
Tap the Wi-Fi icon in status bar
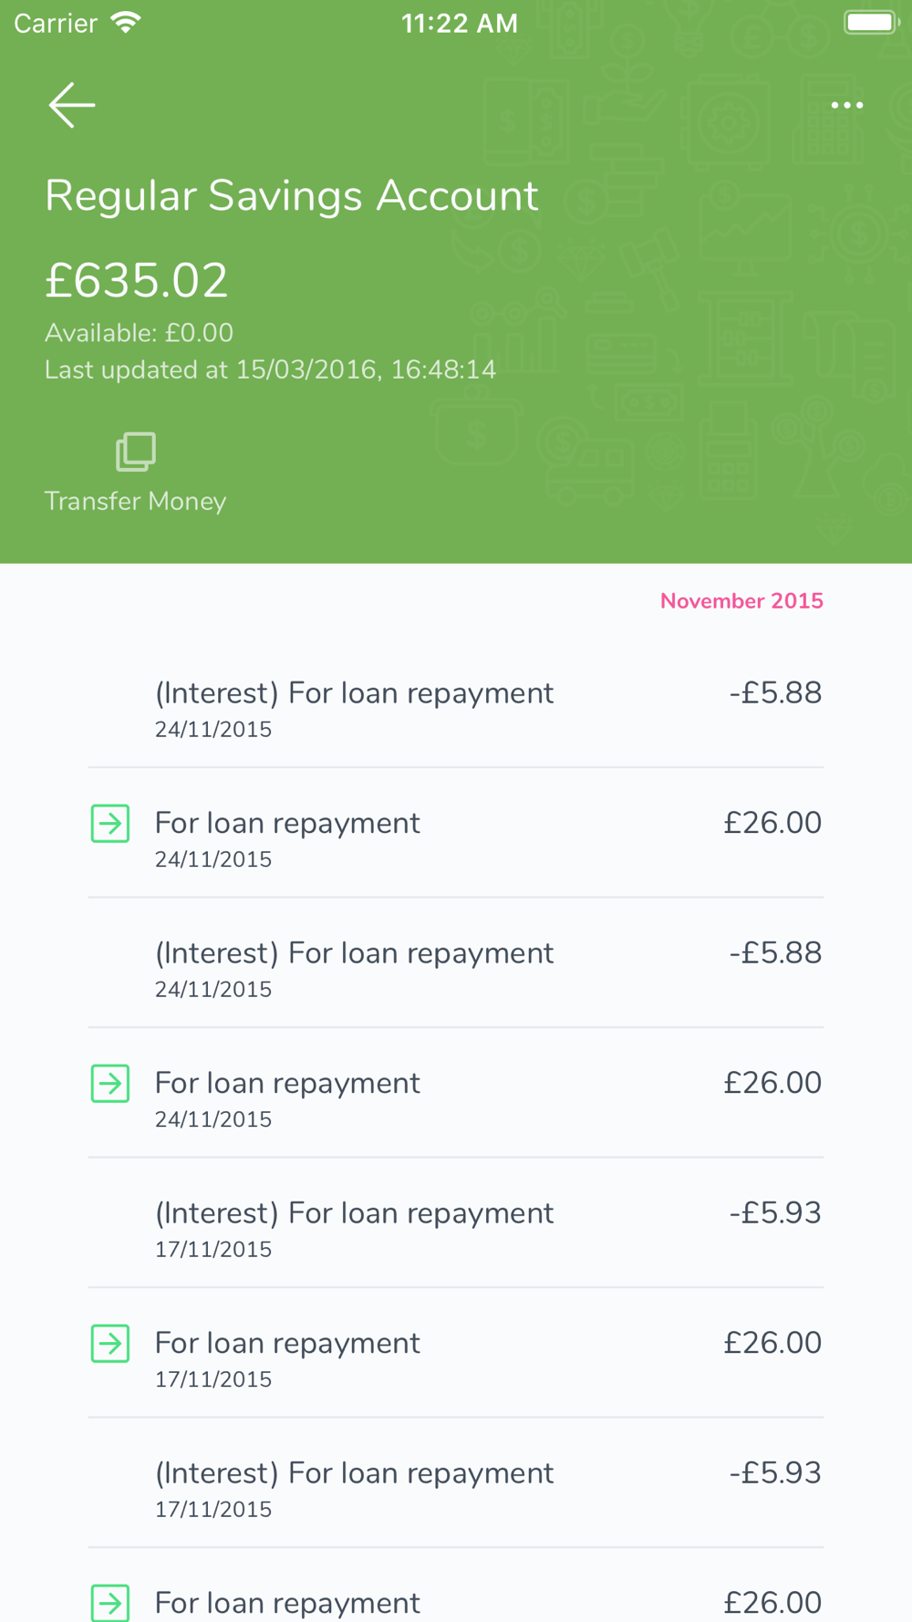126,22
